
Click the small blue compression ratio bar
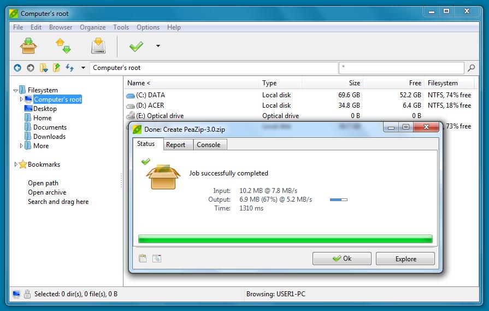pyautogui.click(x=339, y=199)
